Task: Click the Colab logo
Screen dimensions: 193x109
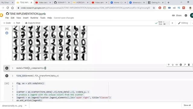Action: (x=1, y=15)
